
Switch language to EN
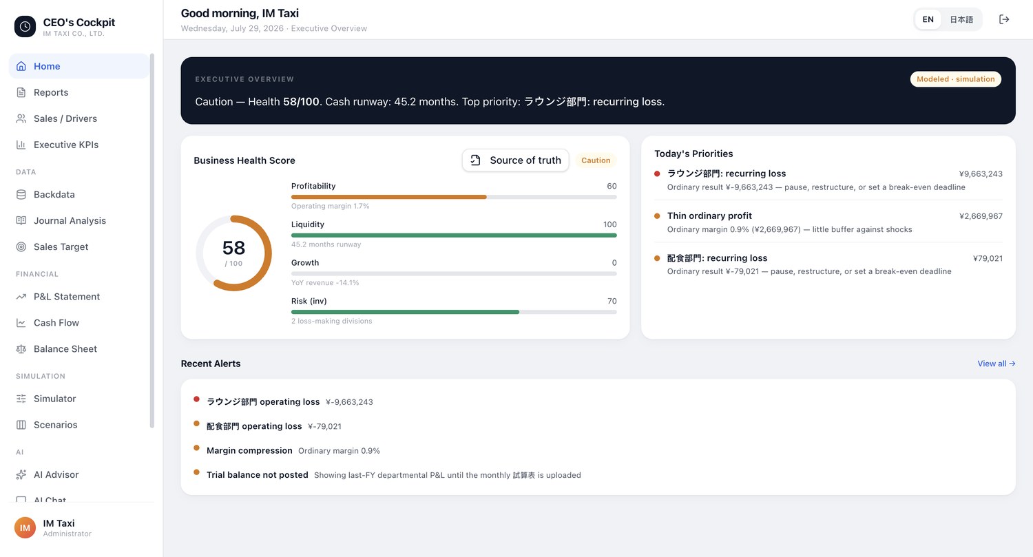(928, 19)
